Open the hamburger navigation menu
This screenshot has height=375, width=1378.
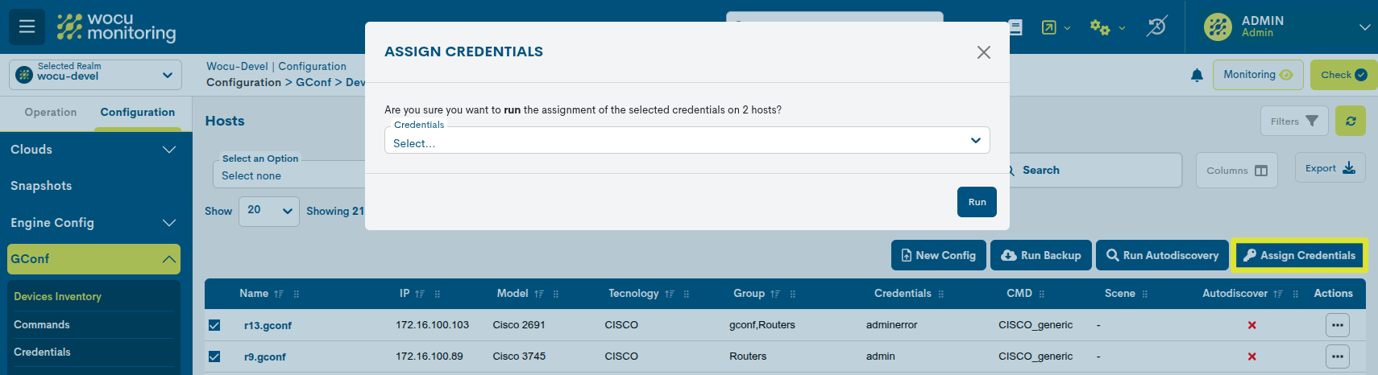[27, 27]
